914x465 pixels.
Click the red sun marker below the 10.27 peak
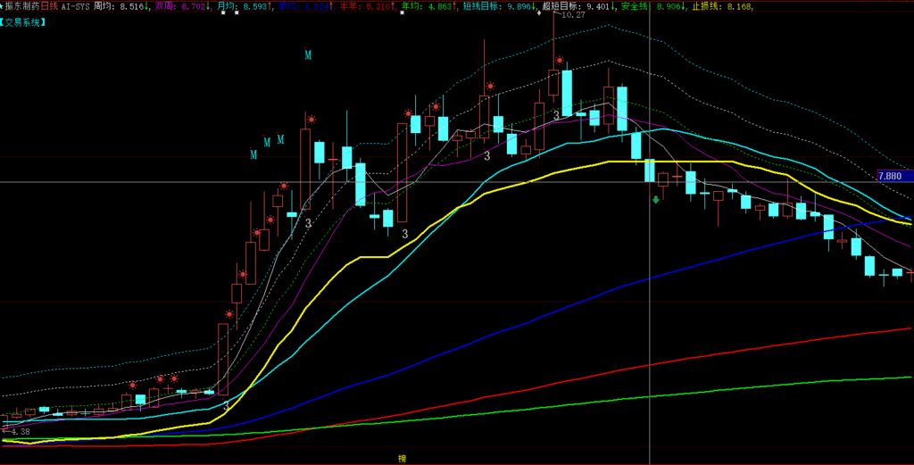tap(559, 61)
